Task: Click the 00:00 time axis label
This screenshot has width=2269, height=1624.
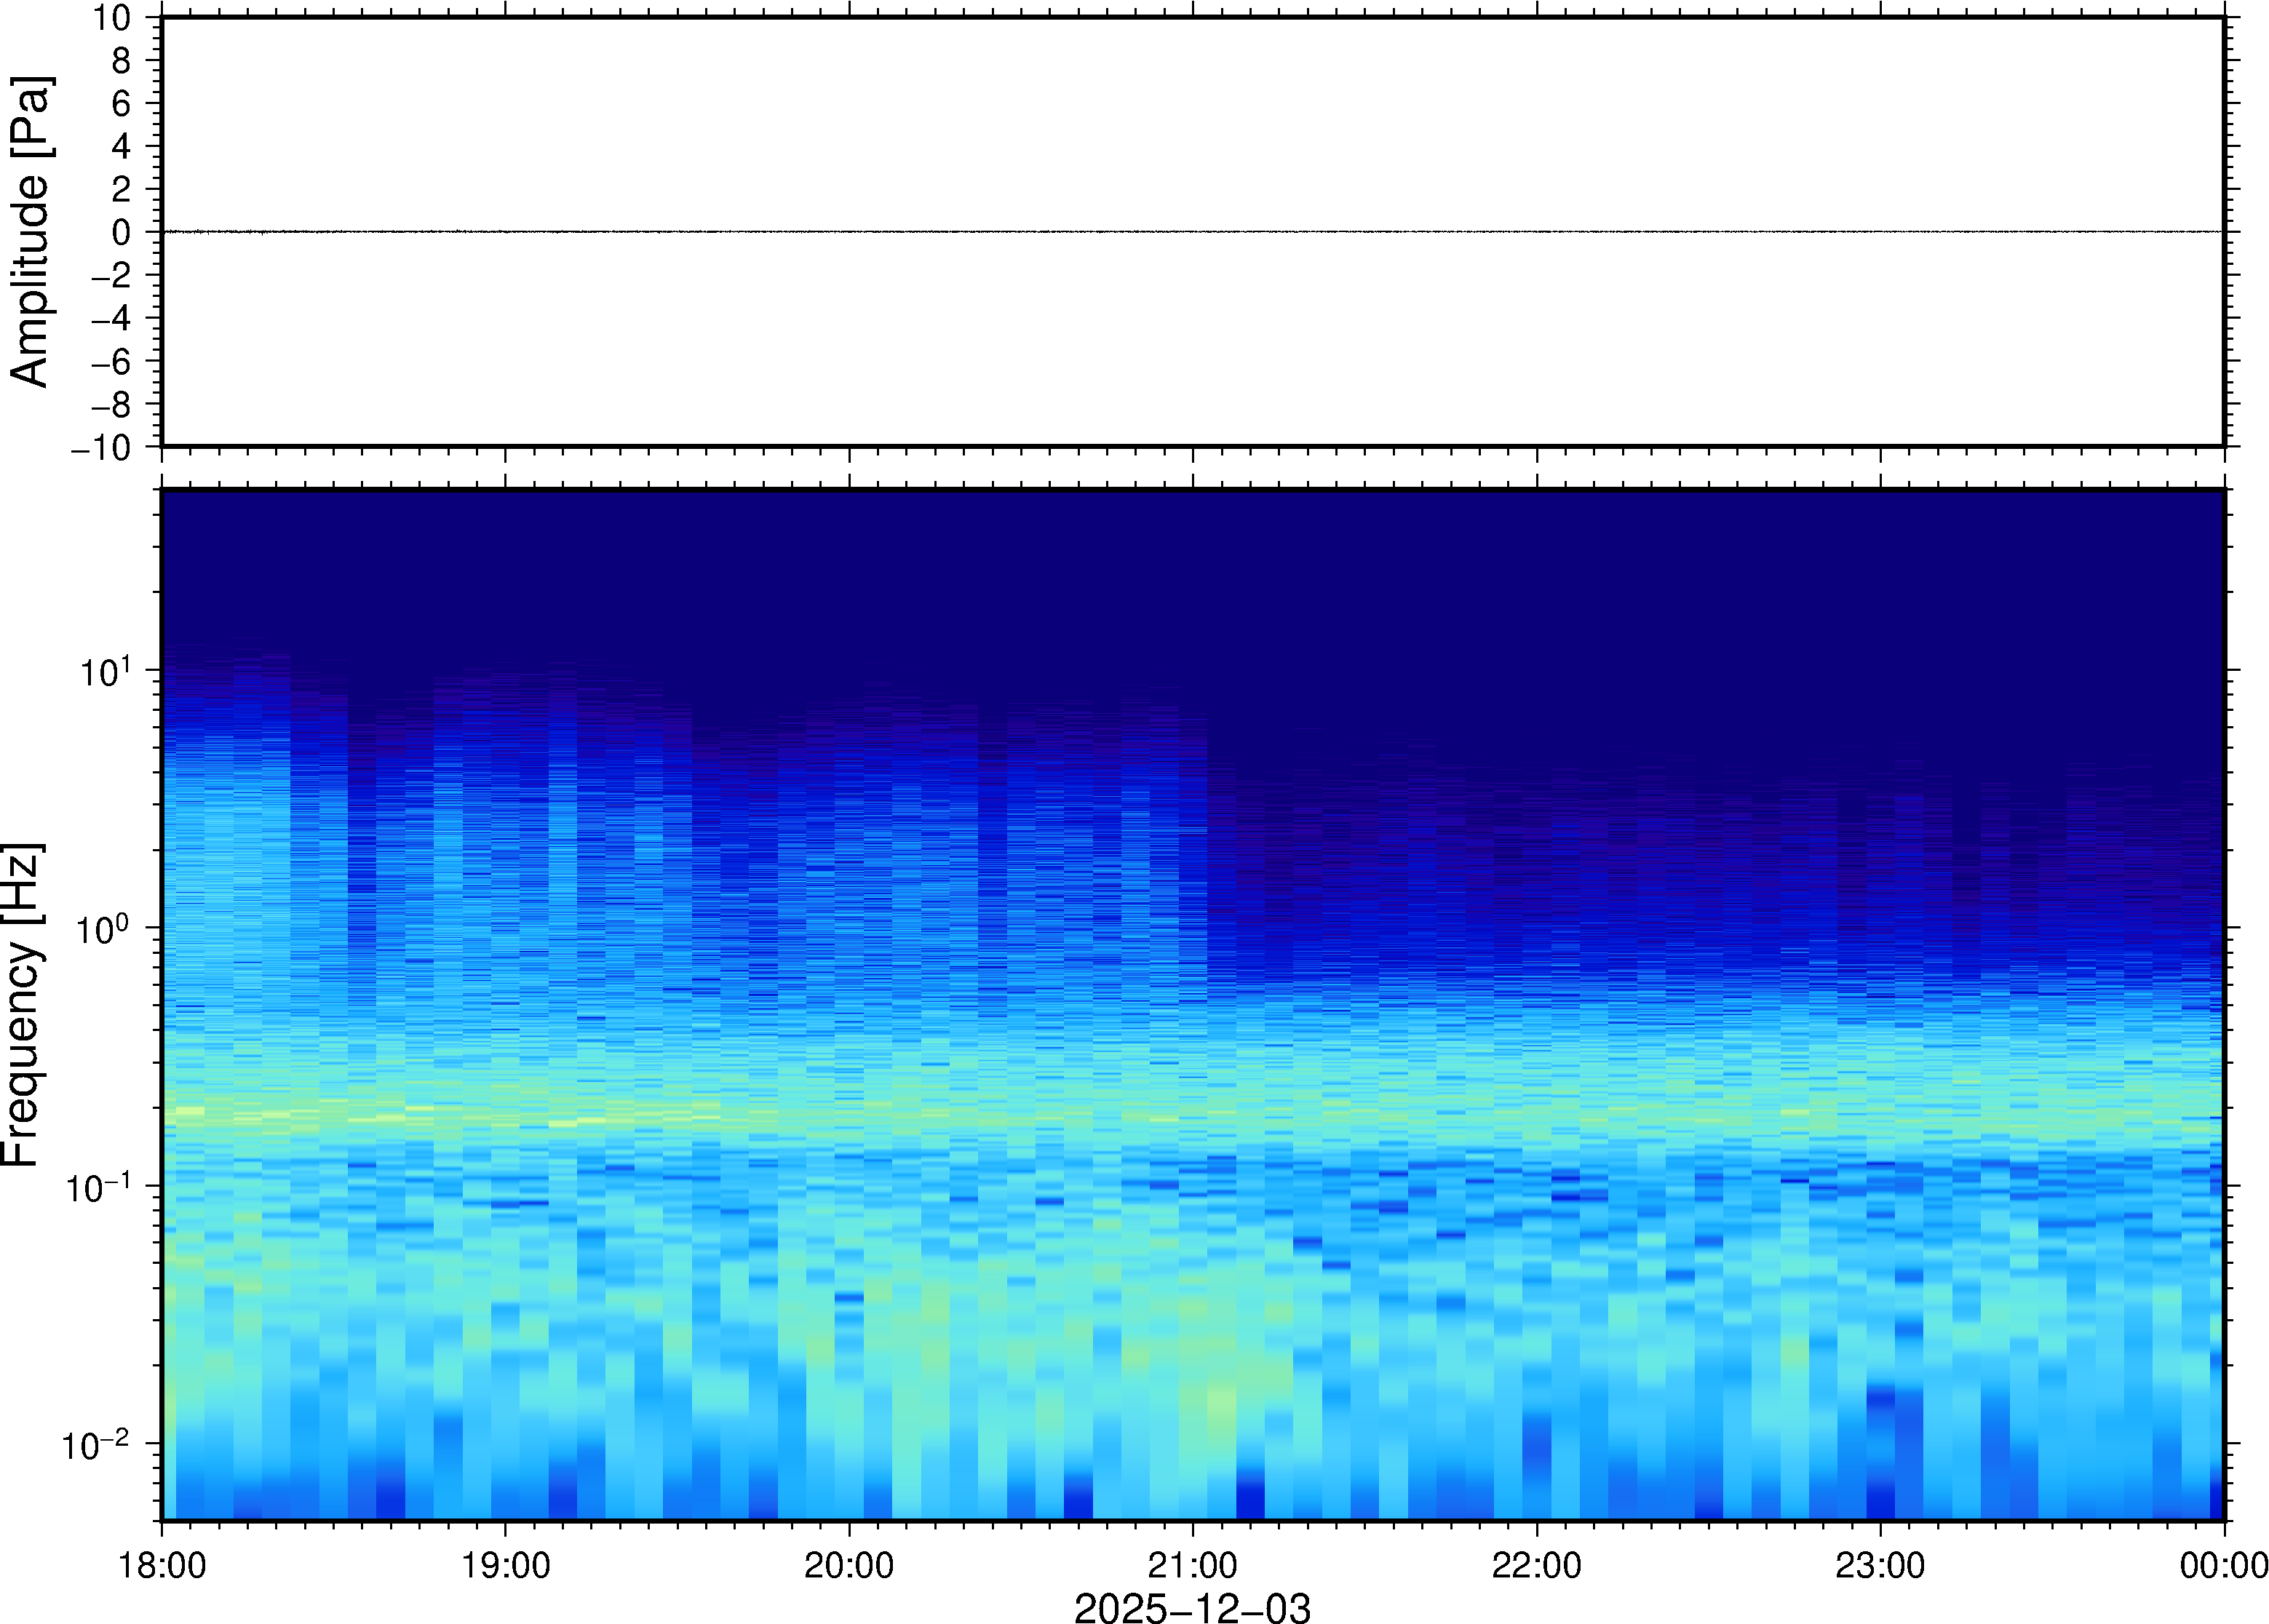Action: pos(2223,1565)
